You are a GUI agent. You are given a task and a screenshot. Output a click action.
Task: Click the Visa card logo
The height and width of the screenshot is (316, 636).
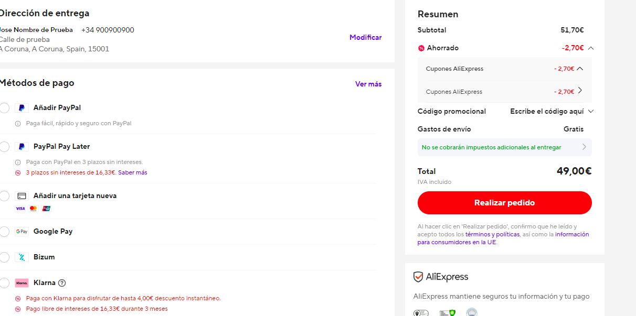(20, 209)
